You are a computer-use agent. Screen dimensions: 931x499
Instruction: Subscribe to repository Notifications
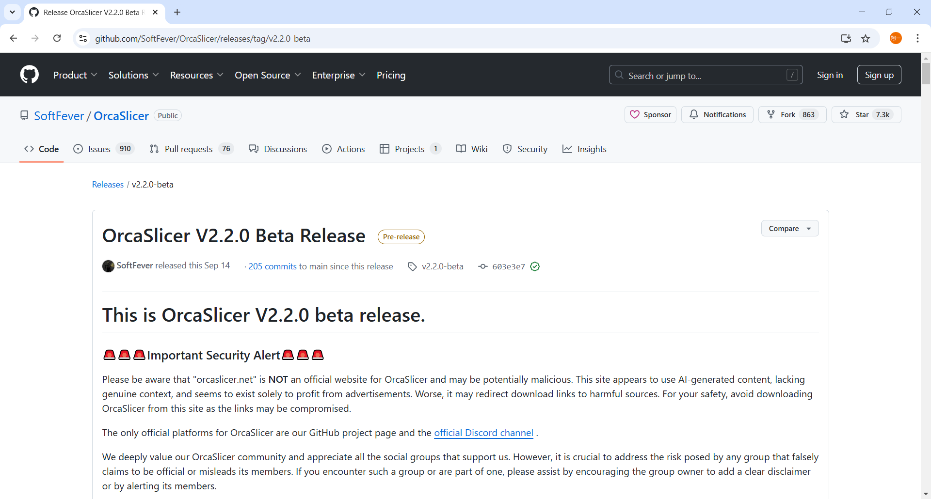click(x=717, y=114)
